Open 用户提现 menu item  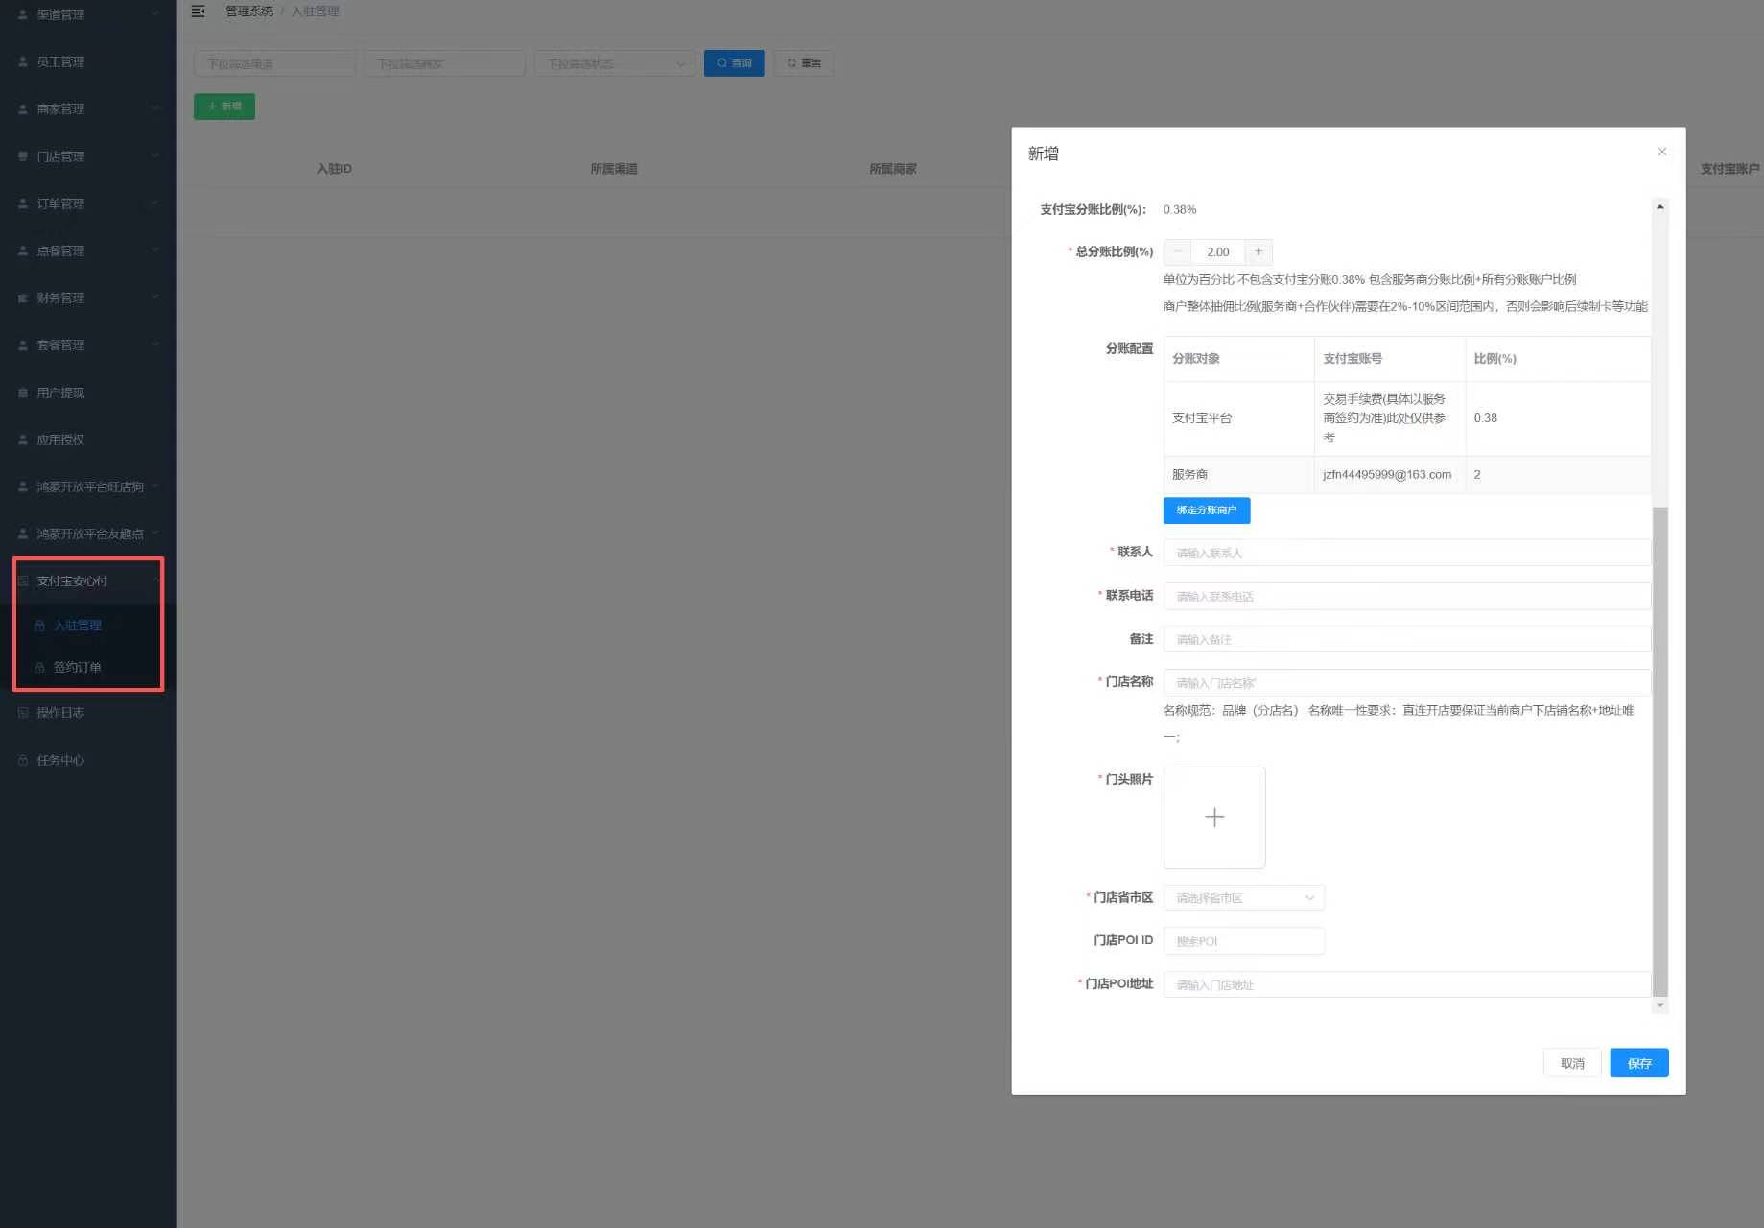(88, 392)
